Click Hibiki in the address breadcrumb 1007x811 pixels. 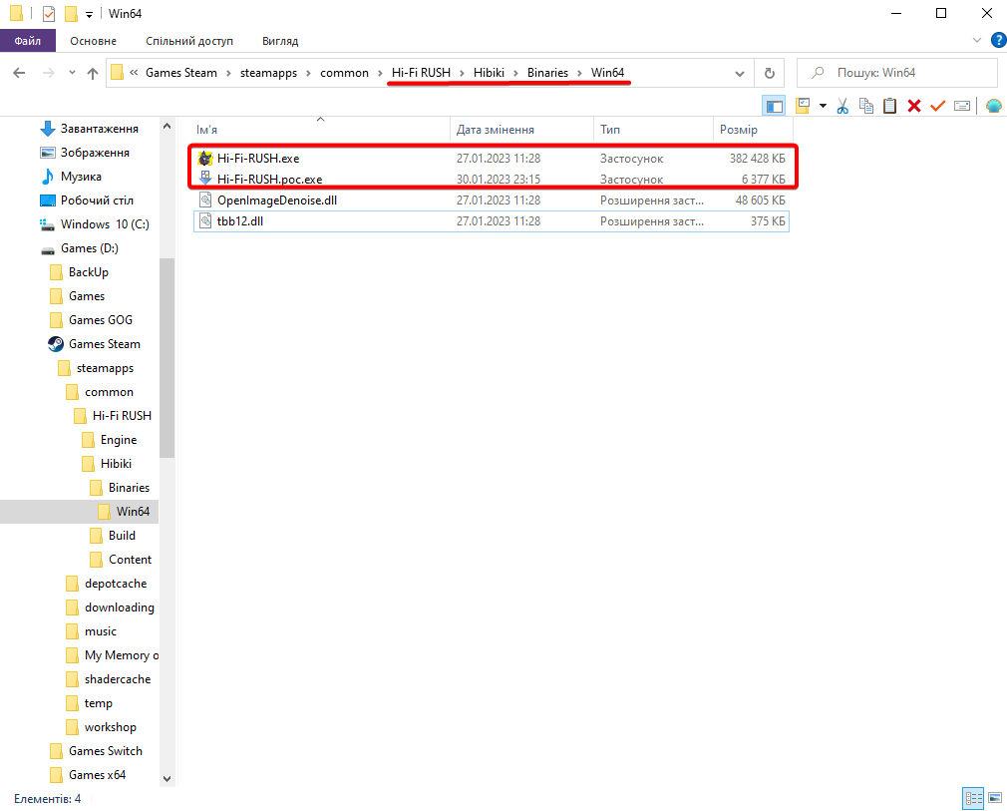[489, 73]
